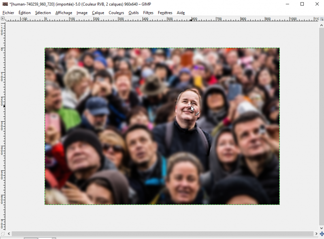The width and height of the screenshot is (324, 239).
Task: Open the Outils menu
Action: click(x=133, y=13)
